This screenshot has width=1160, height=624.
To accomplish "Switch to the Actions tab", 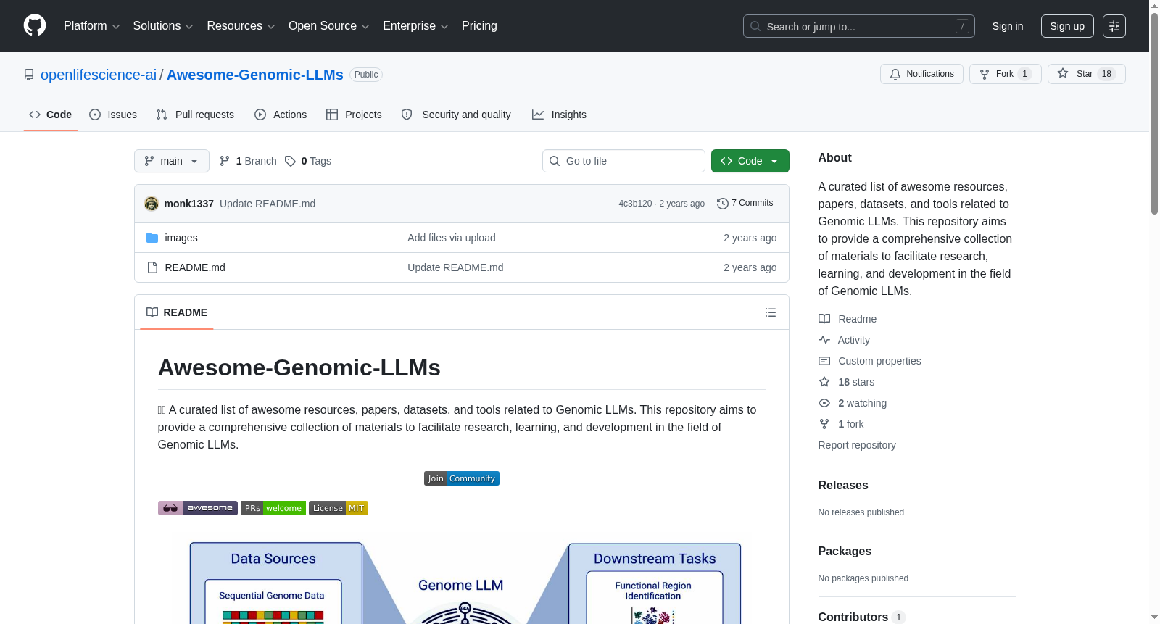I will [x=281, y=115].
